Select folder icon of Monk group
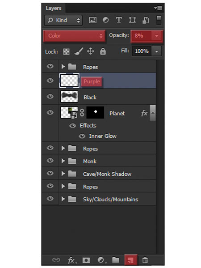The height and width of the screenshot is (268, 201). [x=72, y=161]
